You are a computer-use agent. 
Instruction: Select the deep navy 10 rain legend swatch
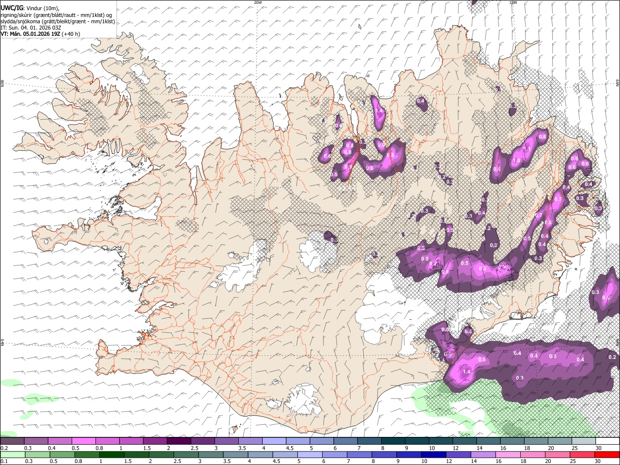point(434,454)
